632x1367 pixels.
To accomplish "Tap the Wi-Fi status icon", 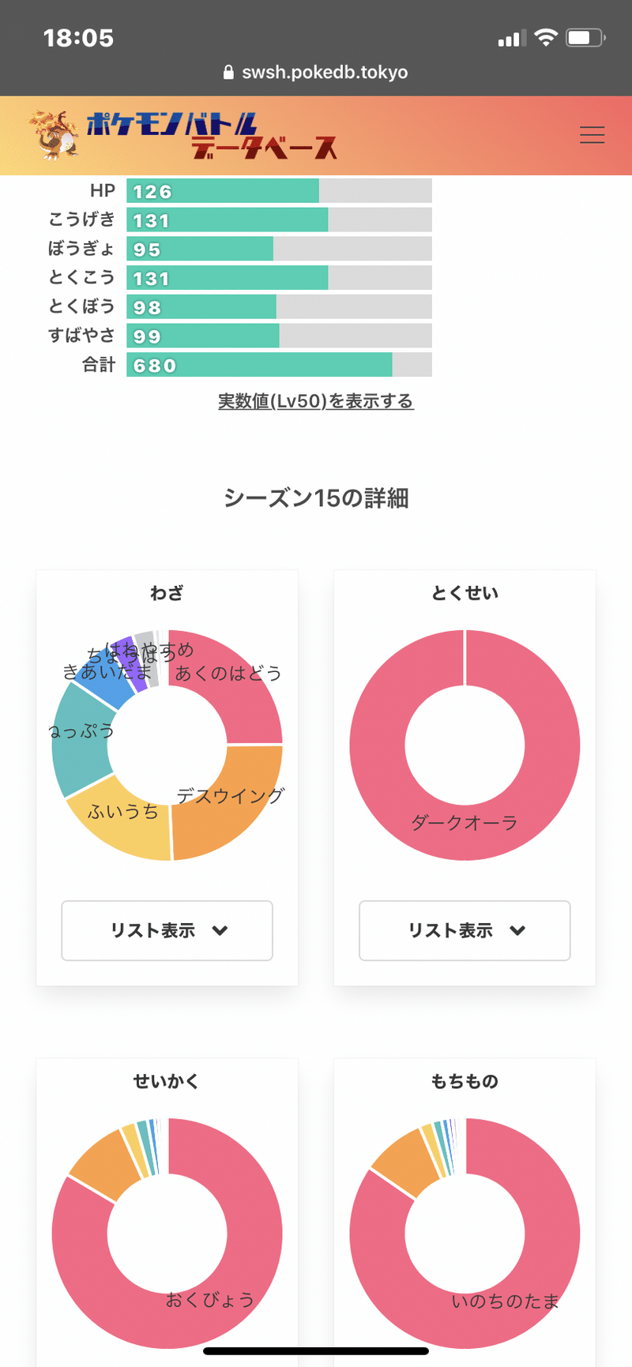I will [545, 37].
